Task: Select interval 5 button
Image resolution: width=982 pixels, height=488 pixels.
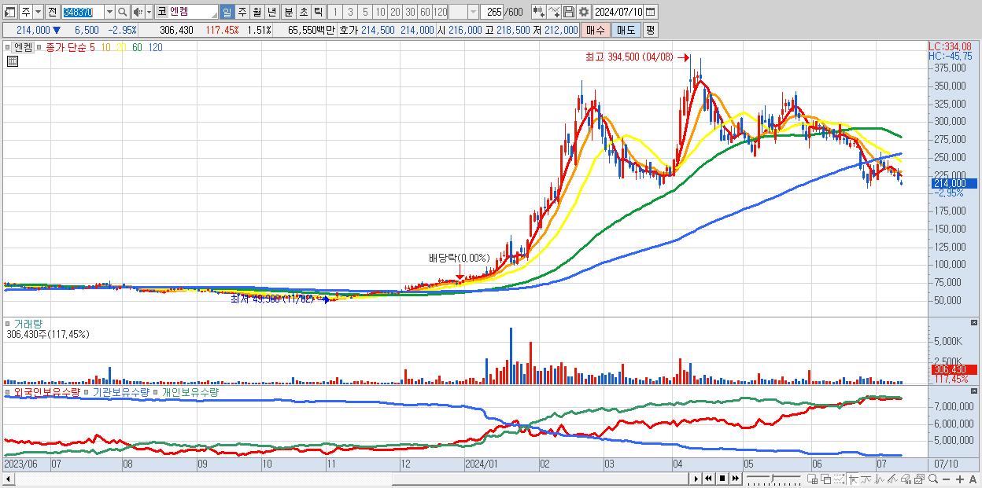Action: tap(365, 12)
